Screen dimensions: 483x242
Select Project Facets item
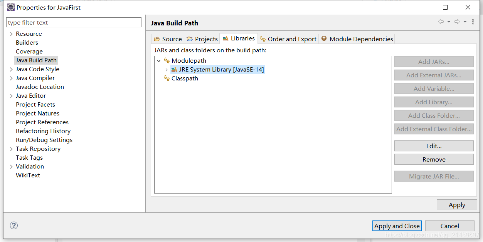[x=35, y=105]
